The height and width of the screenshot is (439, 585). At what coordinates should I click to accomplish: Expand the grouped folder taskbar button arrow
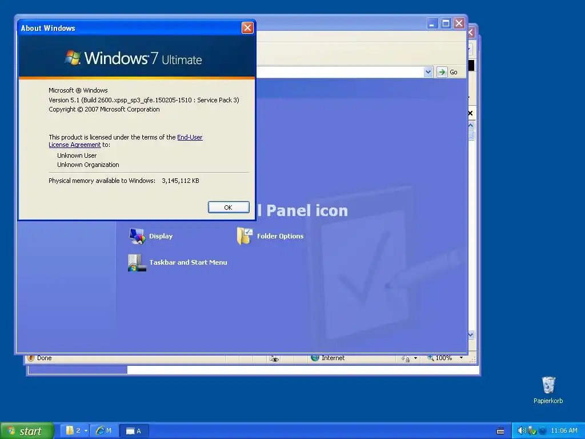coord(86,431)
